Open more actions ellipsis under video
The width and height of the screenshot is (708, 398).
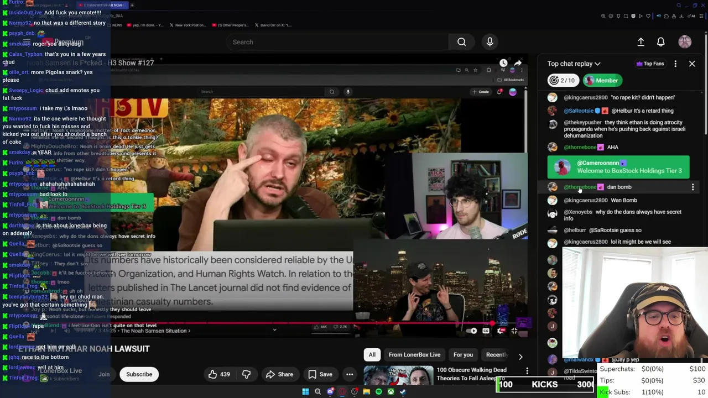(x=350, y=374)
